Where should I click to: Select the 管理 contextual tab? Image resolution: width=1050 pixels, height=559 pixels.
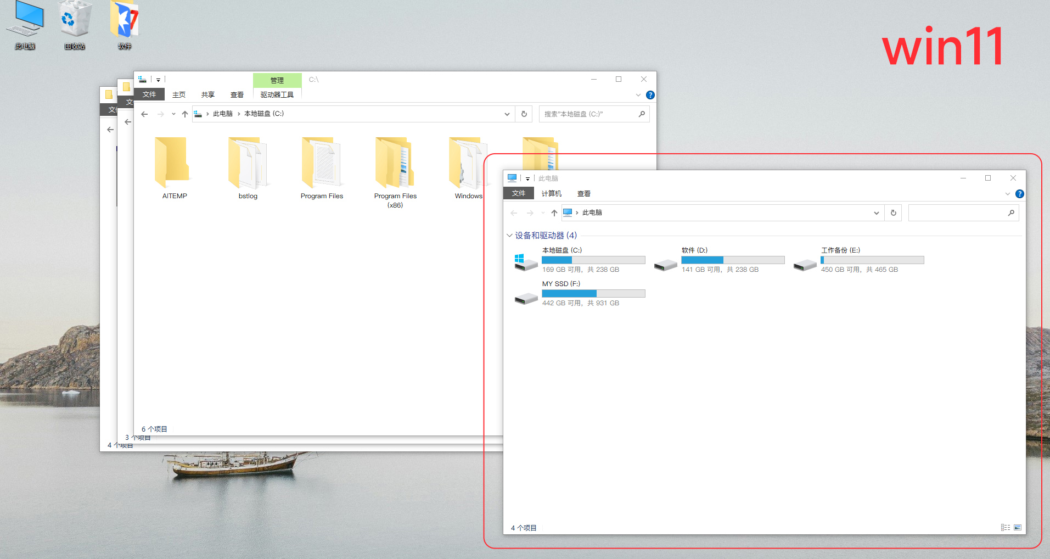click(277, 80)
